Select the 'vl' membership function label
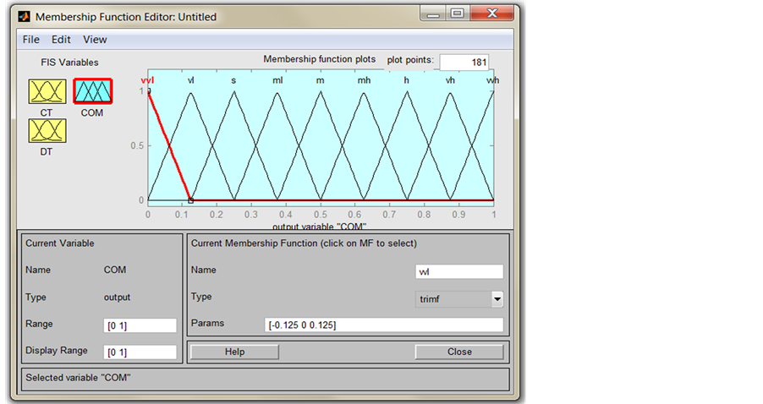This screenshot has width=763, height=404. pos(191,80)
